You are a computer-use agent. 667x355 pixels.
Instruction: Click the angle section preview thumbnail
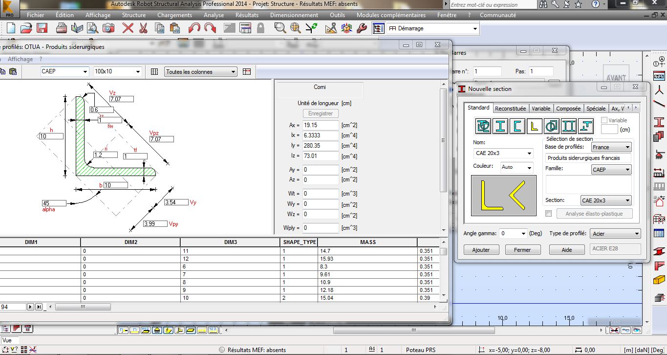click(x=503, y=196)
